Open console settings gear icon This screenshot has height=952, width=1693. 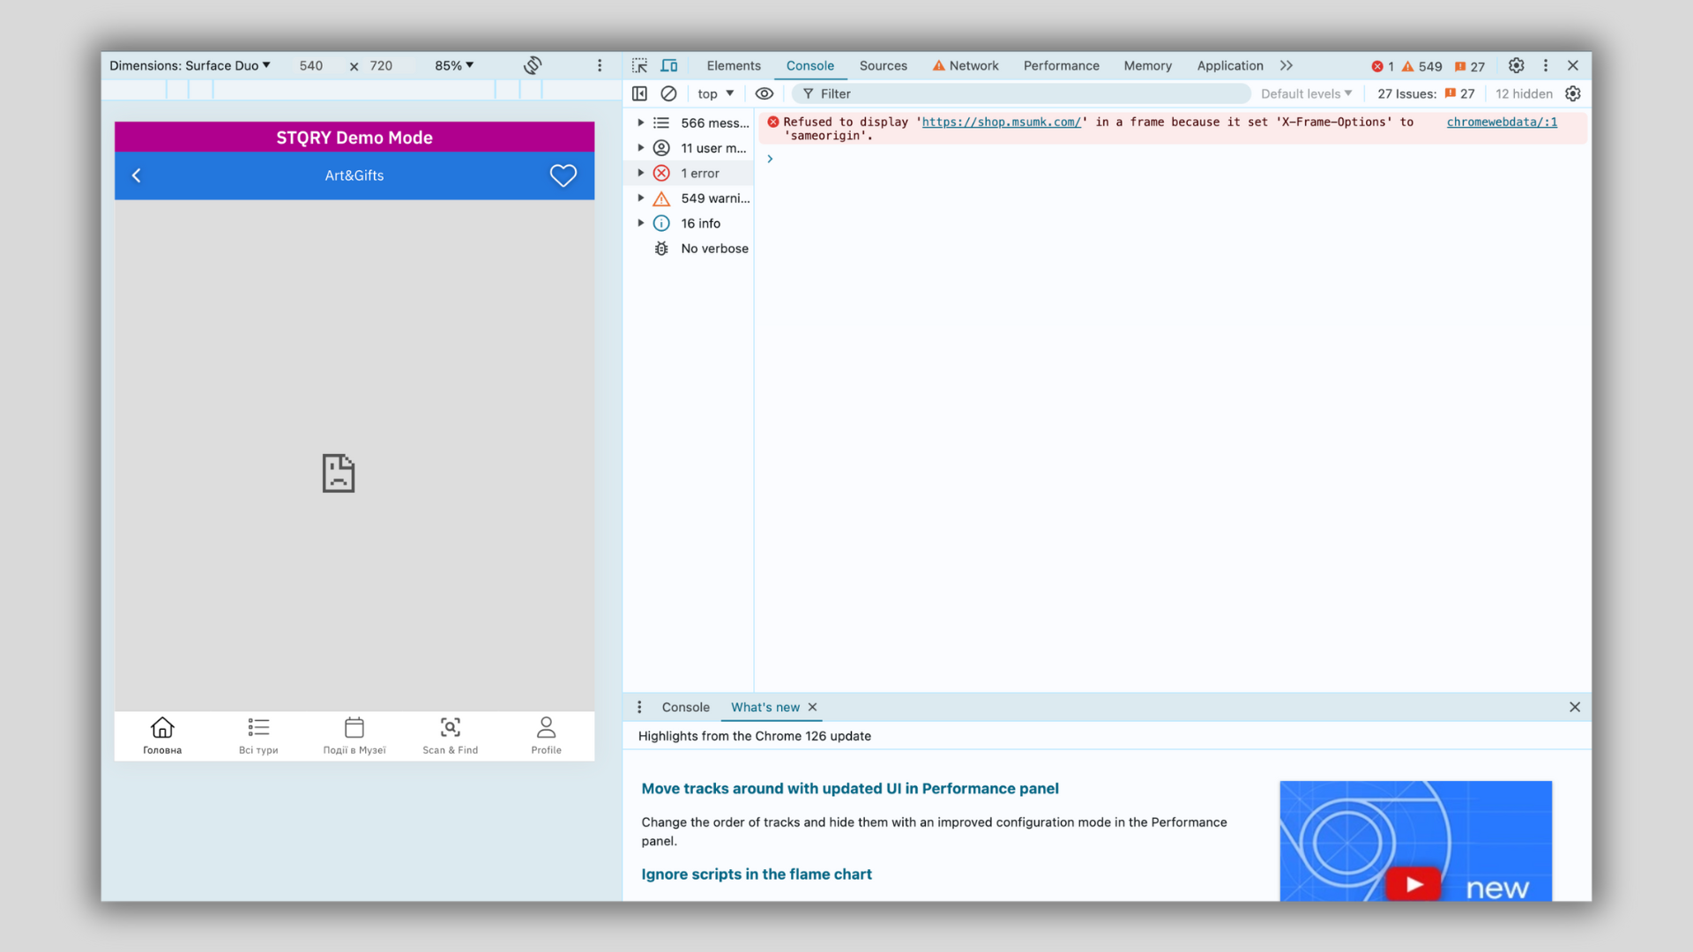pos(1573,93)
